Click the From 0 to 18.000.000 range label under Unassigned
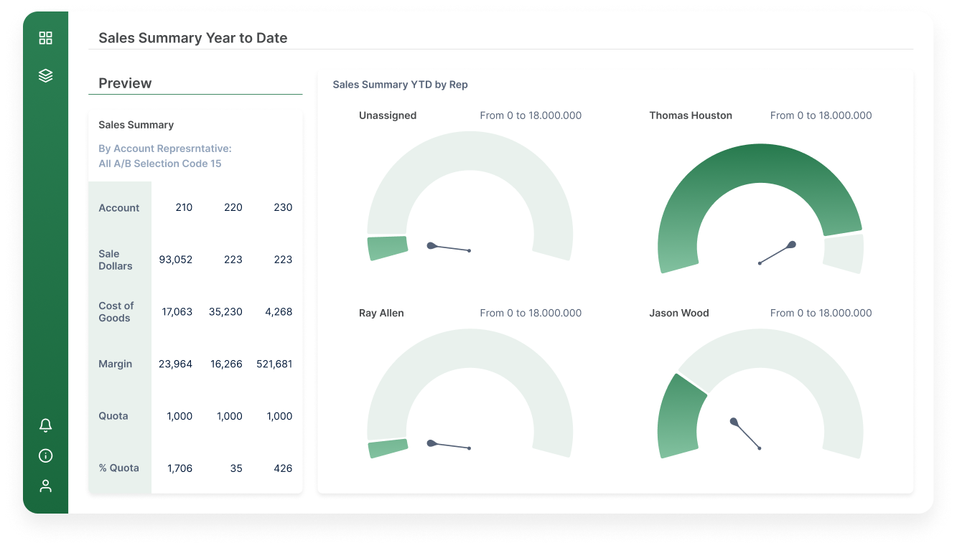This screenshot has height=548, width=957. (x=531, y=115)
